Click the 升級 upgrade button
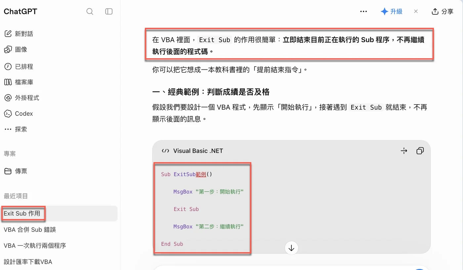463x270 pixels. pos(392,12)
